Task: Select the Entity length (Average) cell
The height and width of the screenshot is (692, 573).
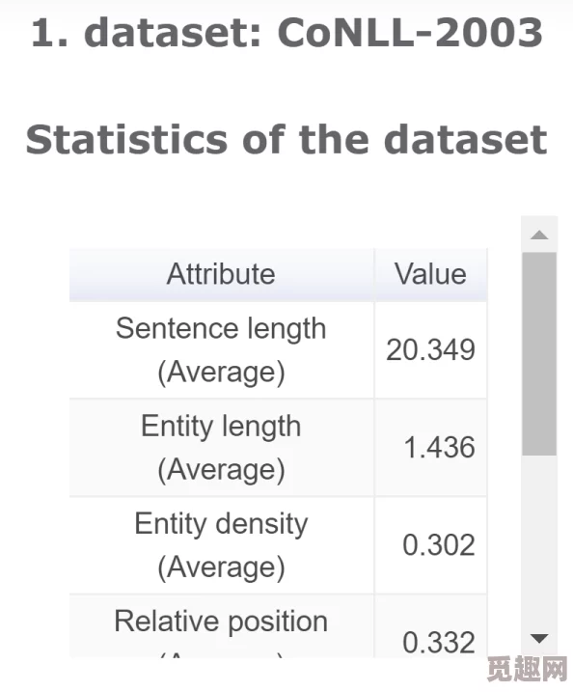Action: pos(222,448)
